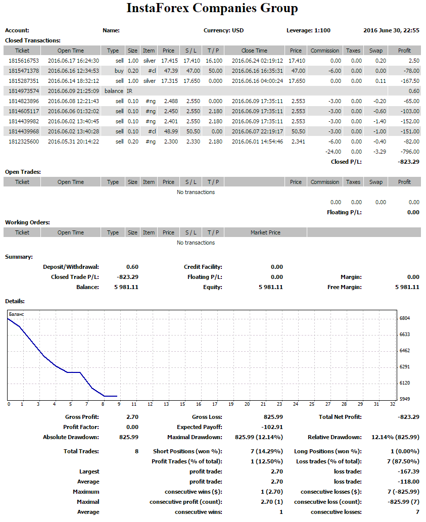Select ticket number "1814823896"
Screen dimensions: 426x522
[x=24, y=101]
